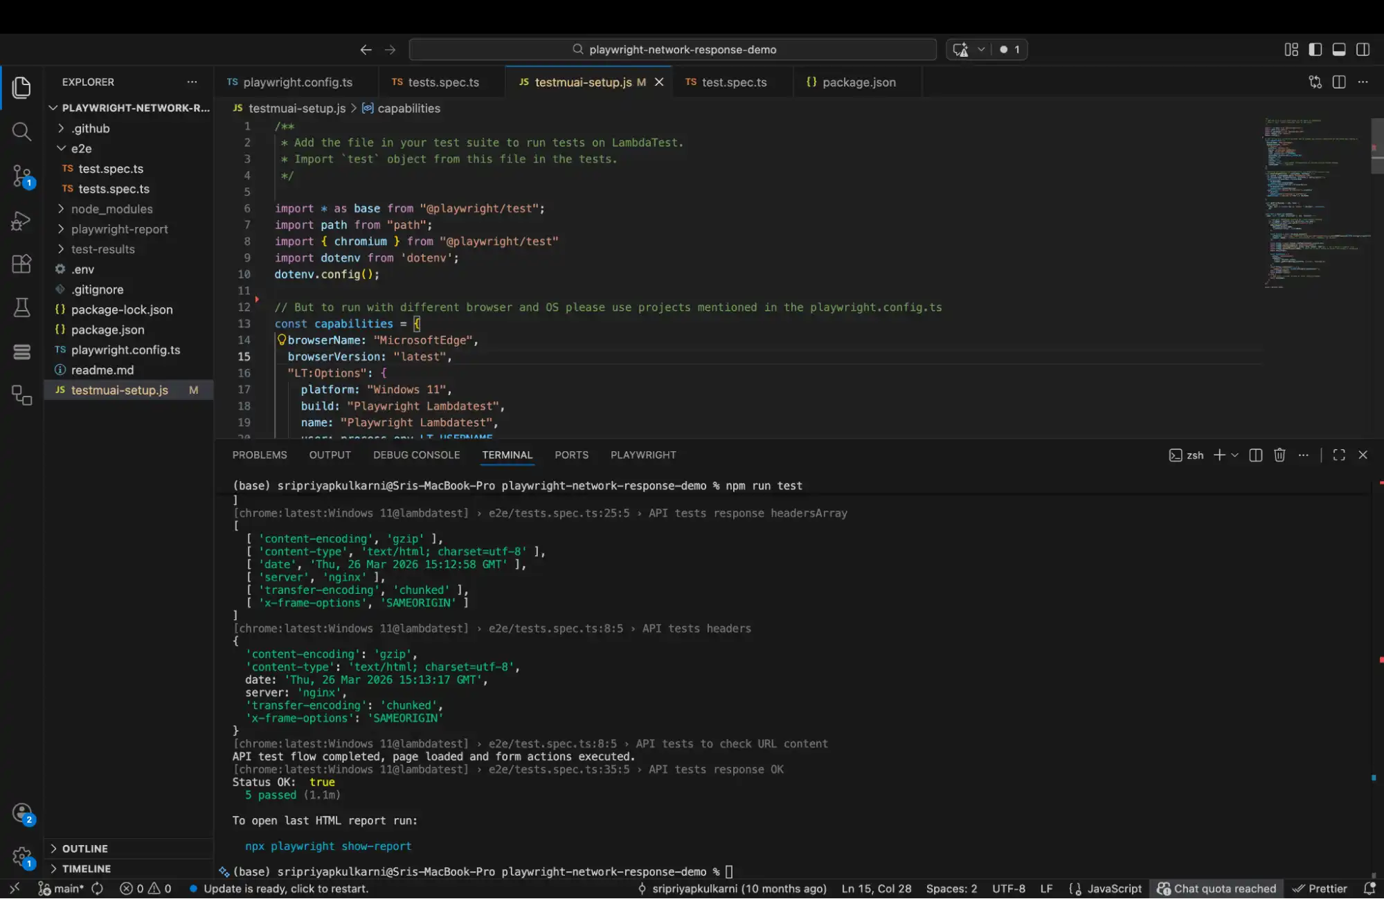The height and width of the screenshot is (899, 1384).
Task: Open launch profile dropdown next to new terminal
Action: coord(1234,455)
